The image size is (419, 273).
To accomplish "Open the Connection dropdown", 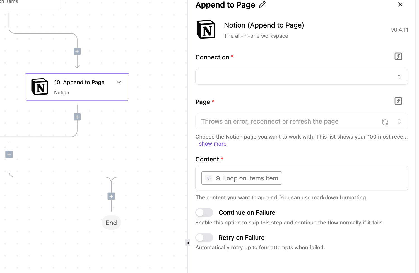I will [x=301, y=77].
